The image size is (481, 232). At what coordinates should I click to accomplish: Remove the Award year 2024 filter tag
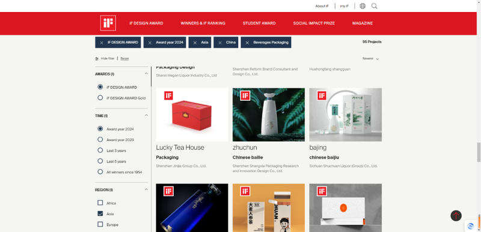[x=150, y=43]
